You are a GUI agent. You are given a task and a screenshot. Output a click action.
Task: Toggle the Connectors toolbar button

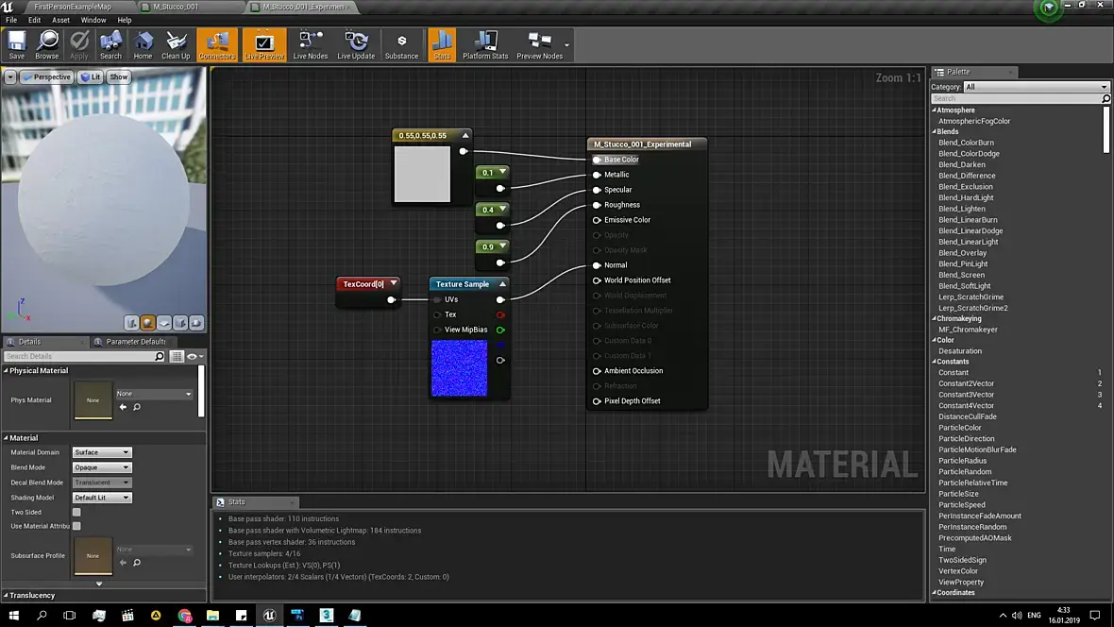tap(217, 44)
